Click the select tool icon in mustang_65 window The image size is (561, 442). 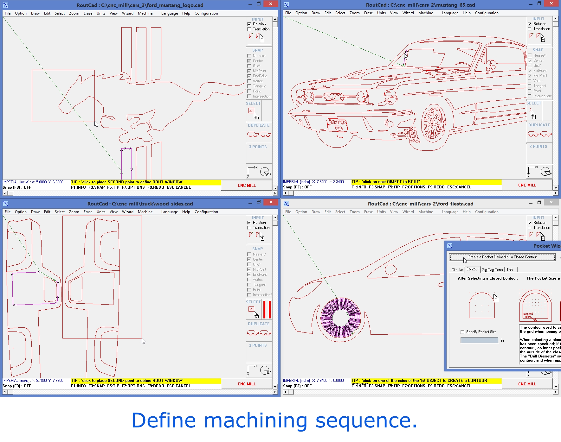tap(532, 113)
